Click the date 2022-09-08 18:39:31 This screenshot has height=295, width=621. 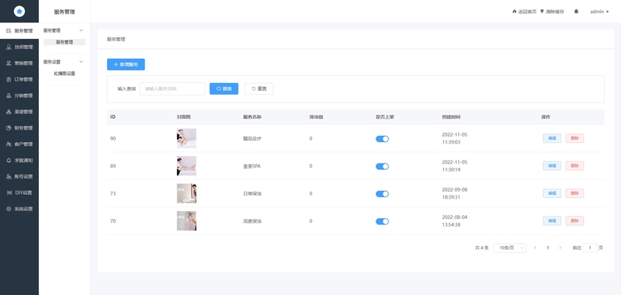[x=455, y=193]
